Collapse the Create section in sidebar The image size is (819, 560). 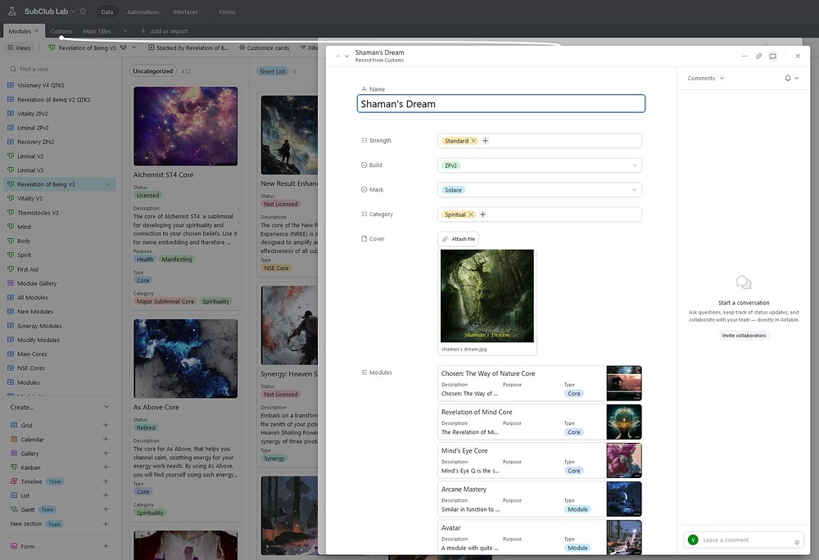(x=106, y=407)
